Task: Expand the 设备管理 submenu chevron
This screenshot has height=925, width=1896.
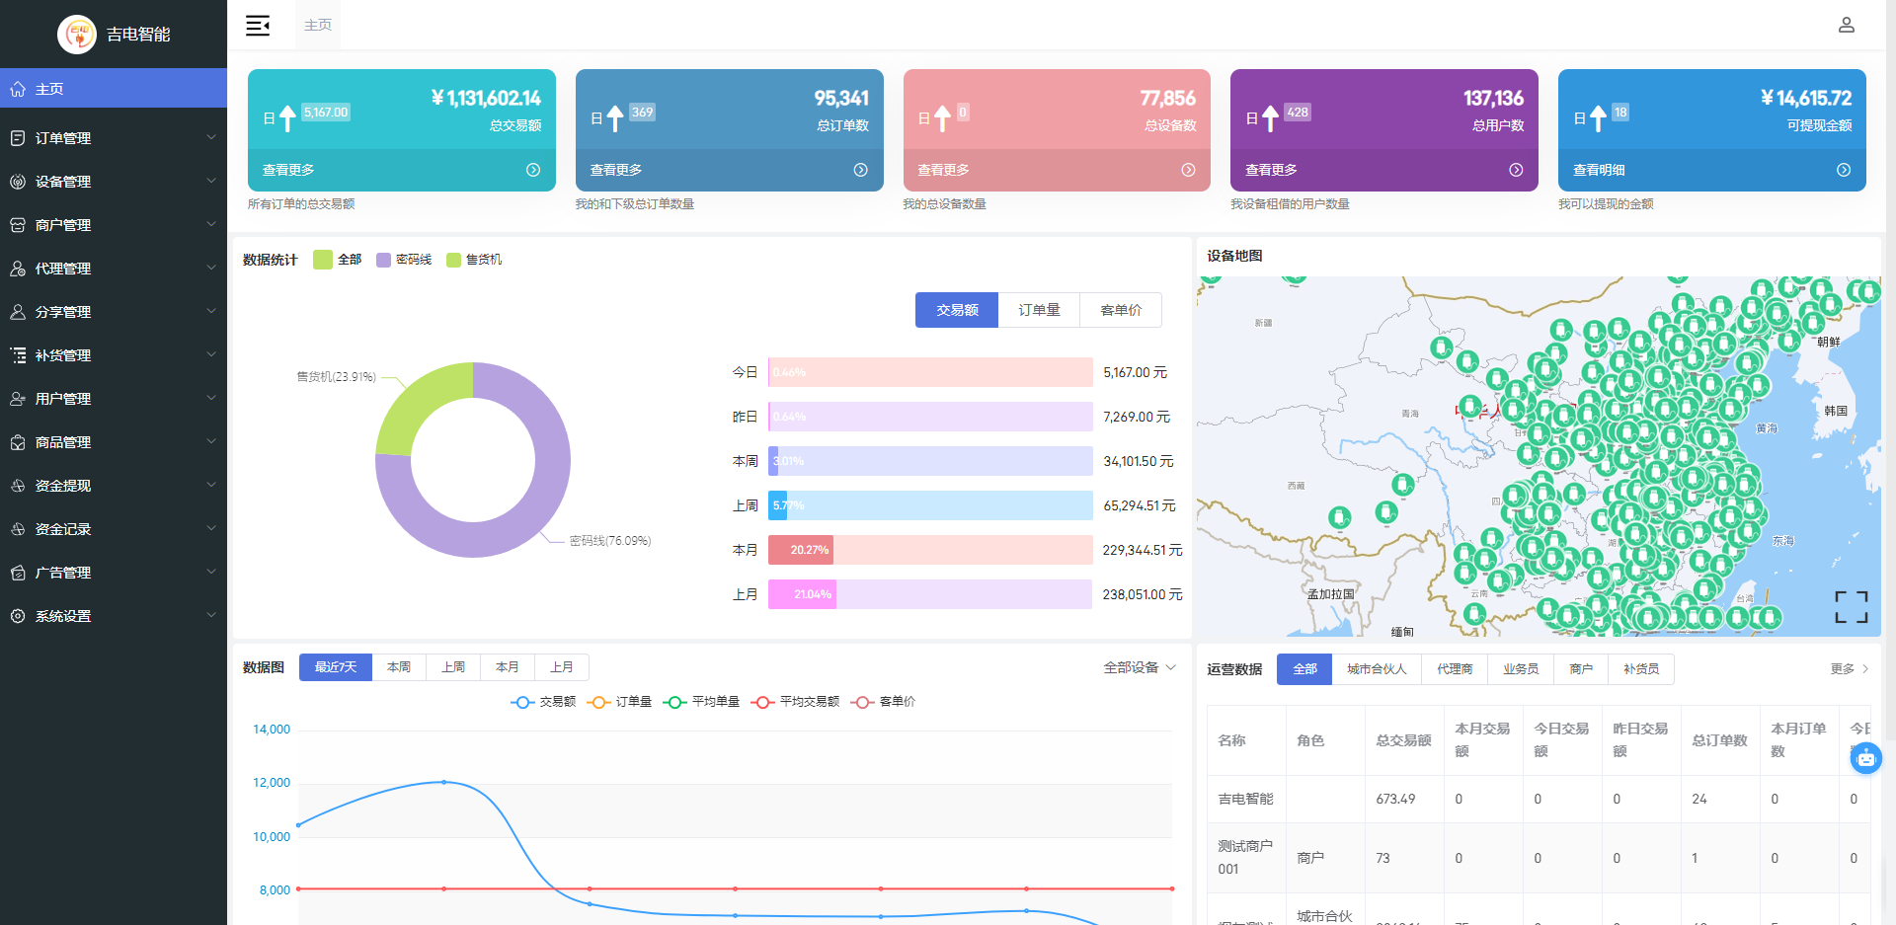Action: pyautogui.click(x=211, y=181)
